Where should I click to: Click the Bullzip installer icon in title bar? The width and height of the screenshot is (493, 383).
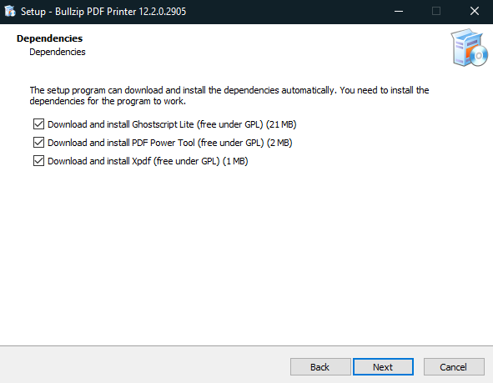click(10, 12)
